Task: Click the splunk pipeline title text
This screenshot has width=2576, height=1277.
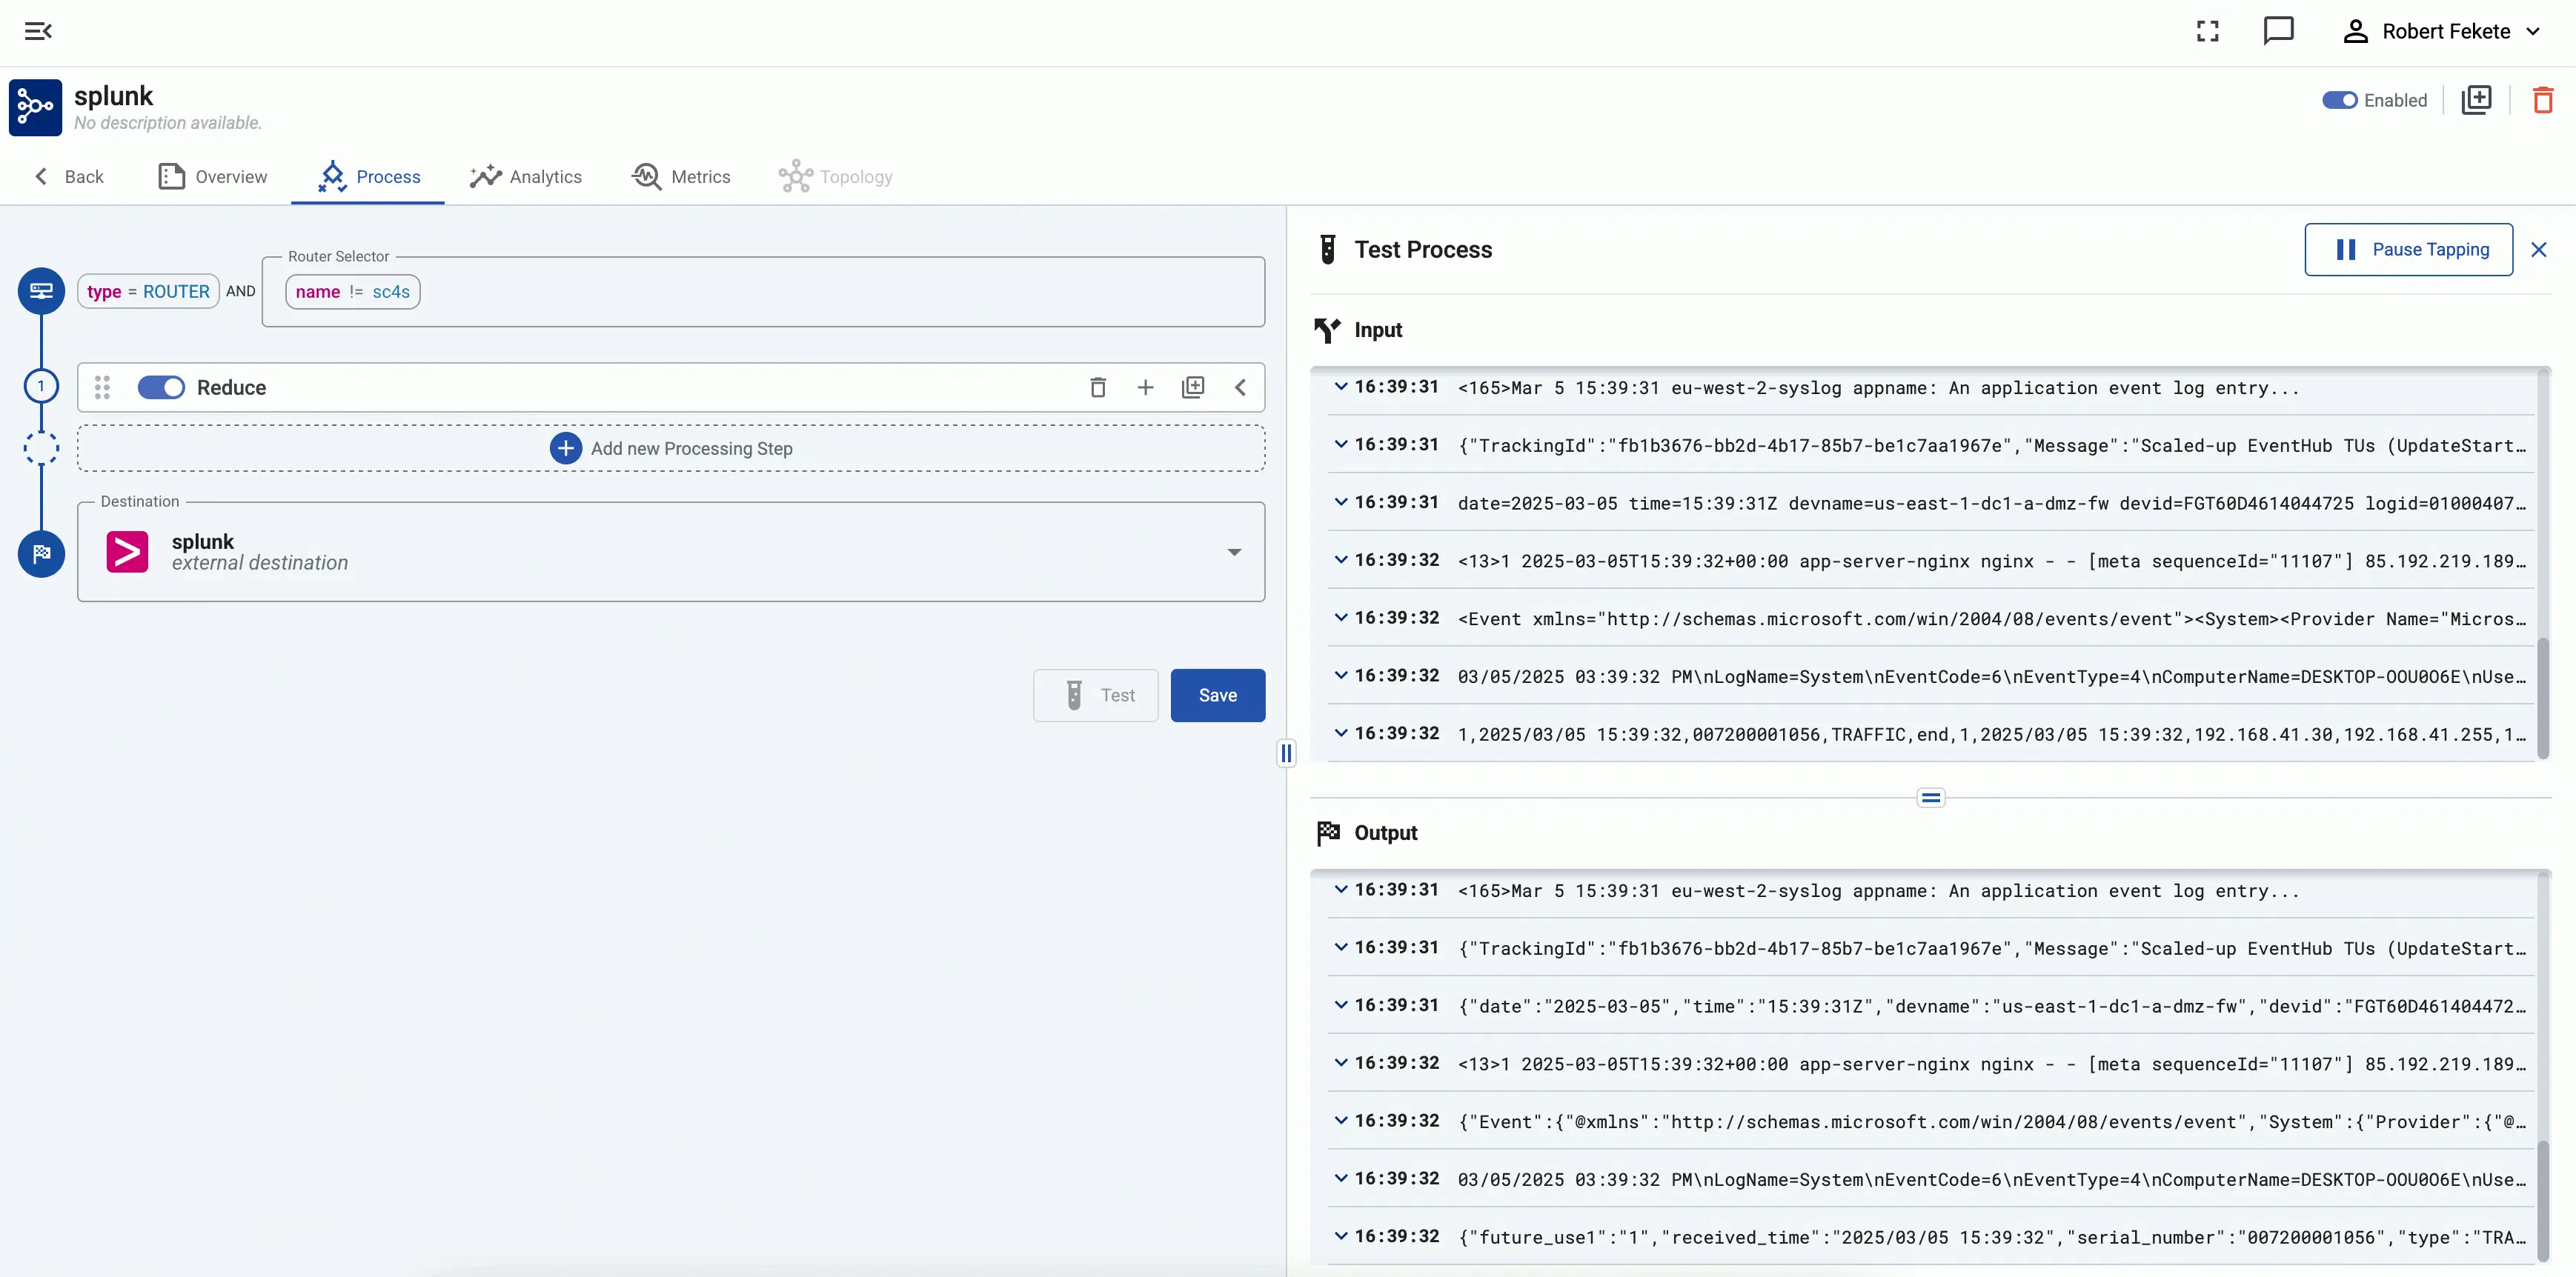Action: point(113,96)
